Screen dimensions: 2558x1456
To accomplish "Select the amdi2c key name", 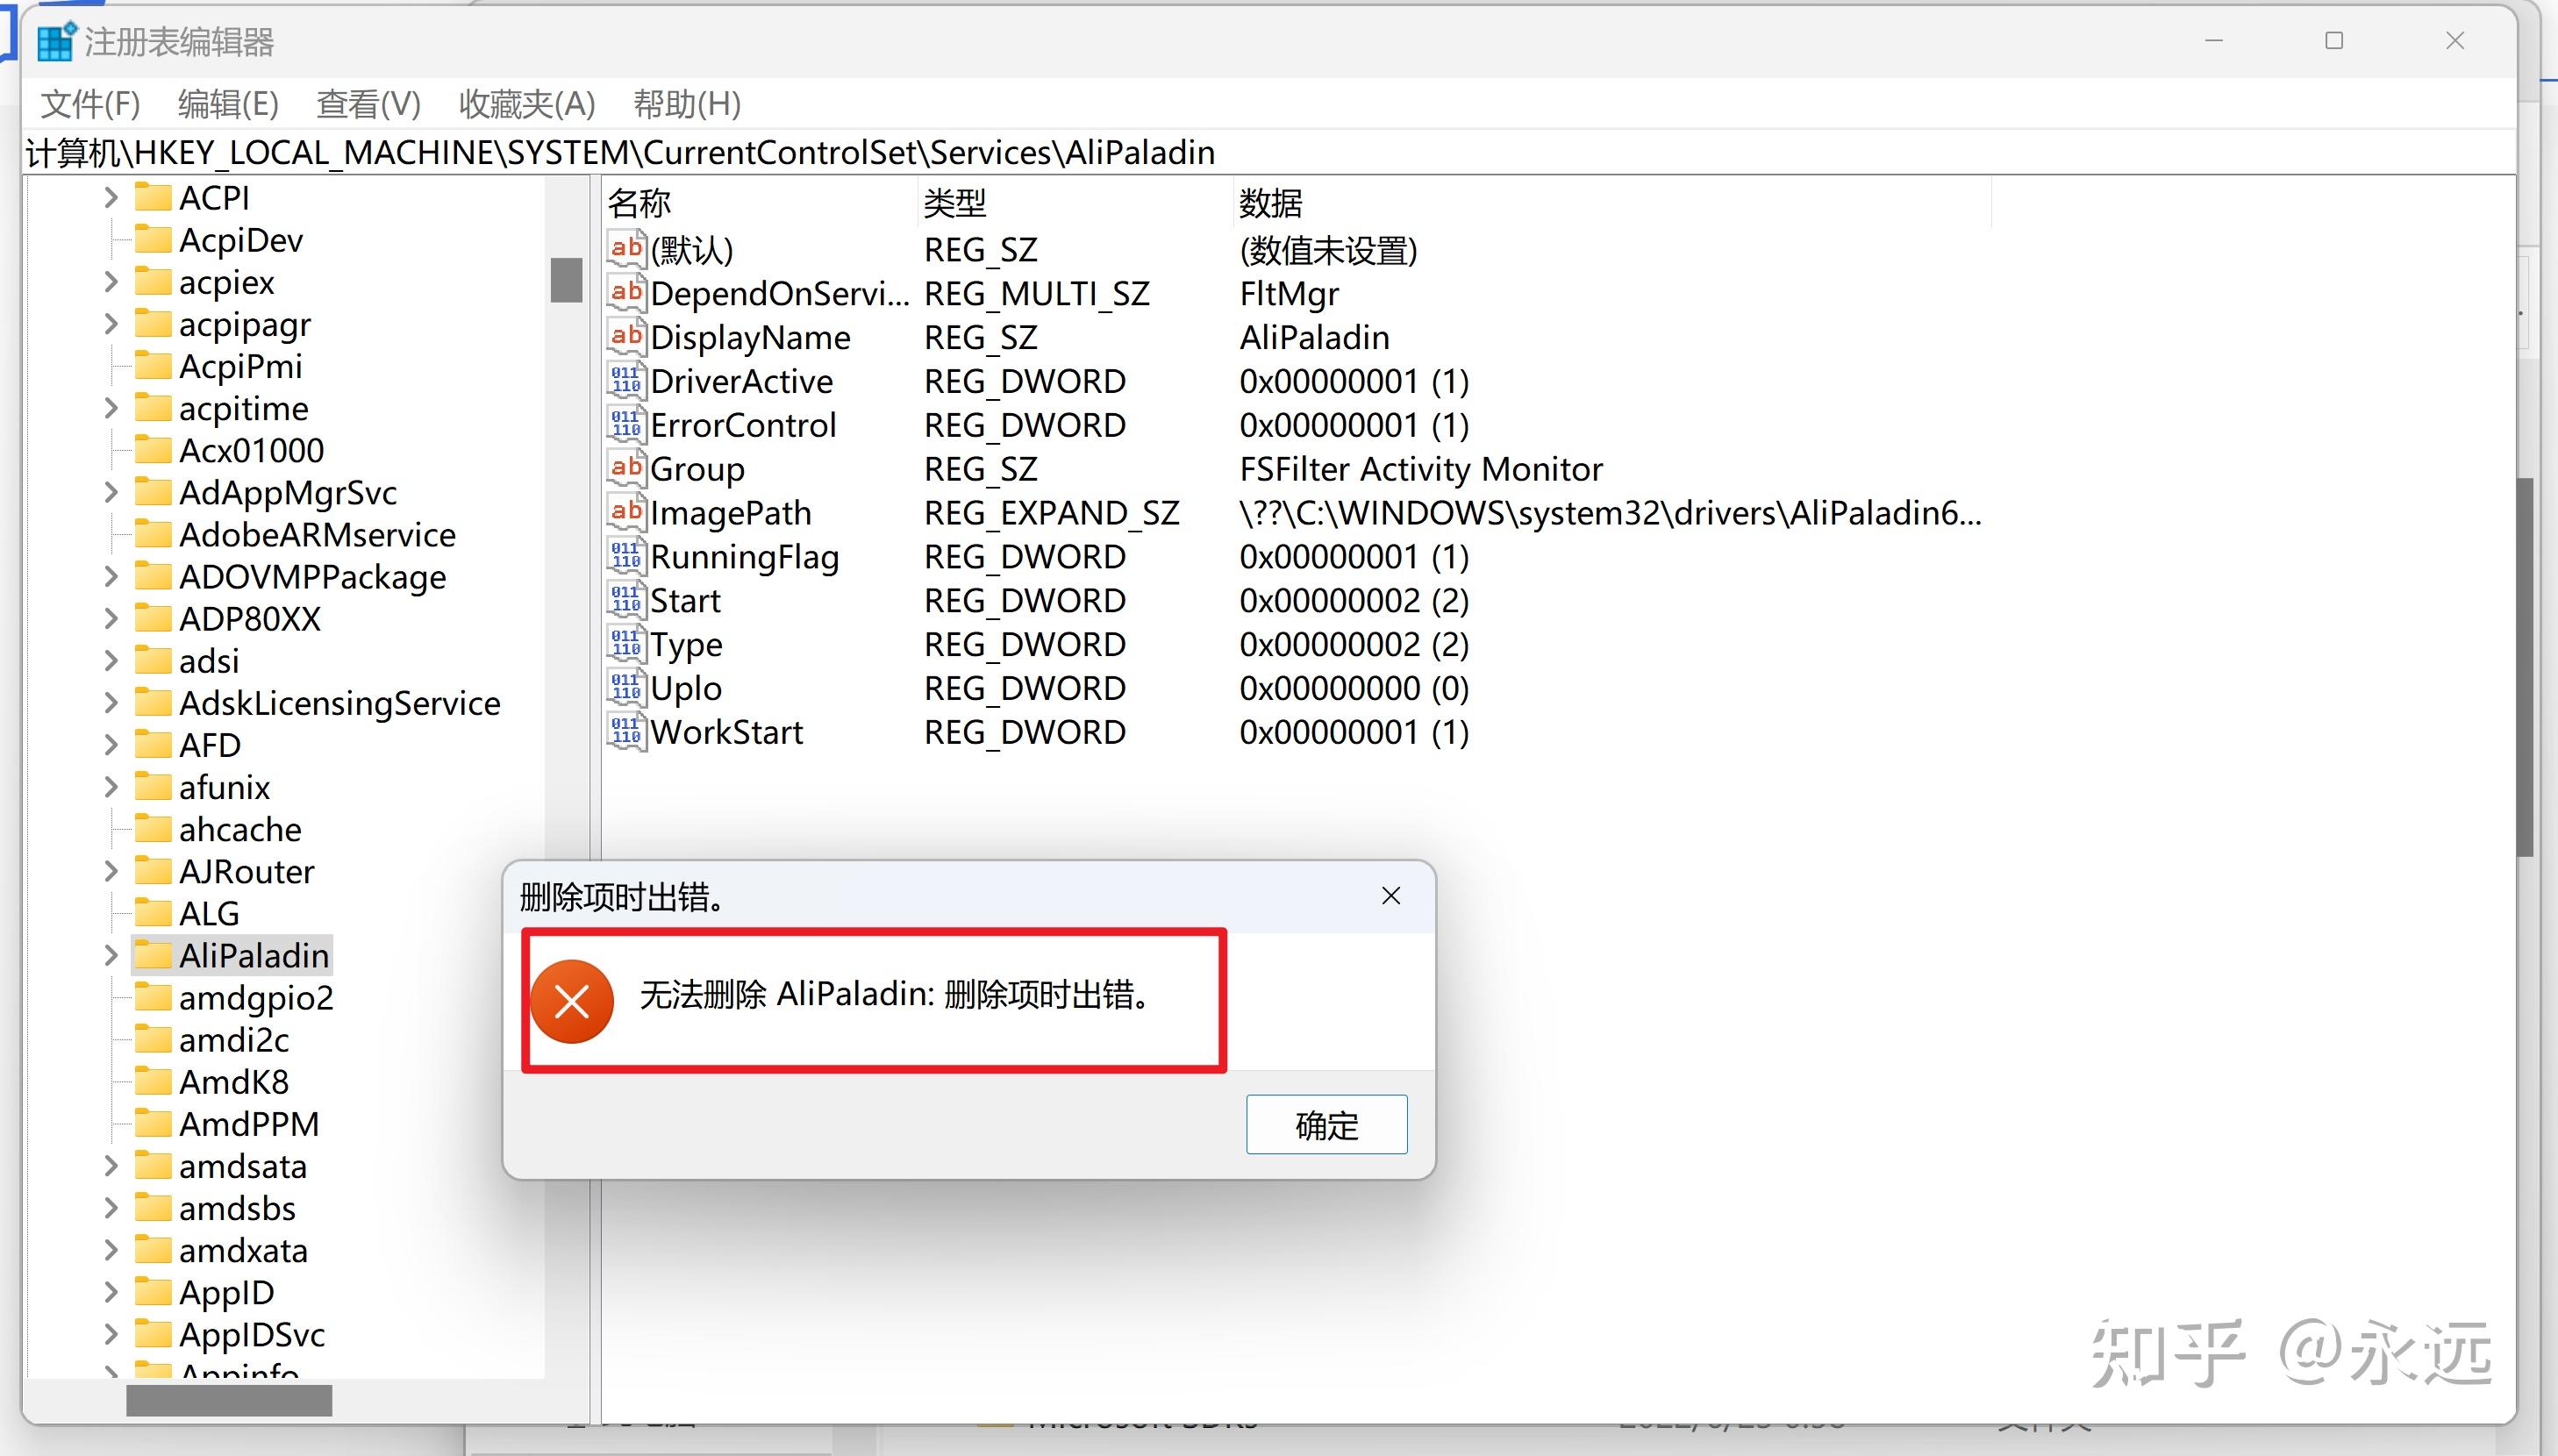I will coord(234,1040).
